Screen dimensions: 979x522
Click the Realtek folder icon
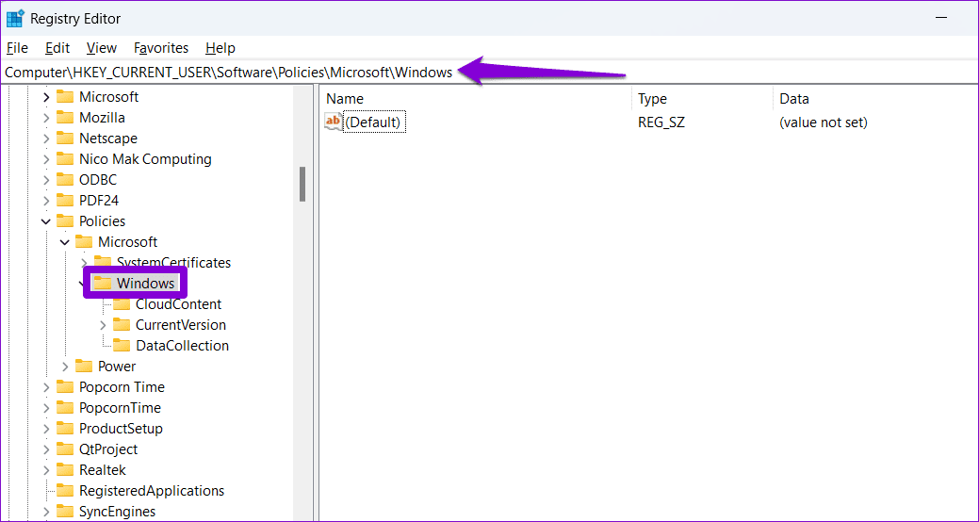click(65, 469)
